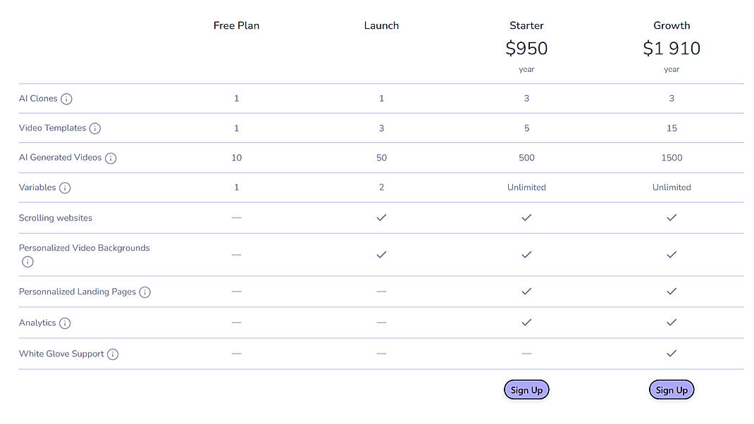Open the Analytics info icon
The height and width of the screenshot is (424, 754).
[64, 323]
